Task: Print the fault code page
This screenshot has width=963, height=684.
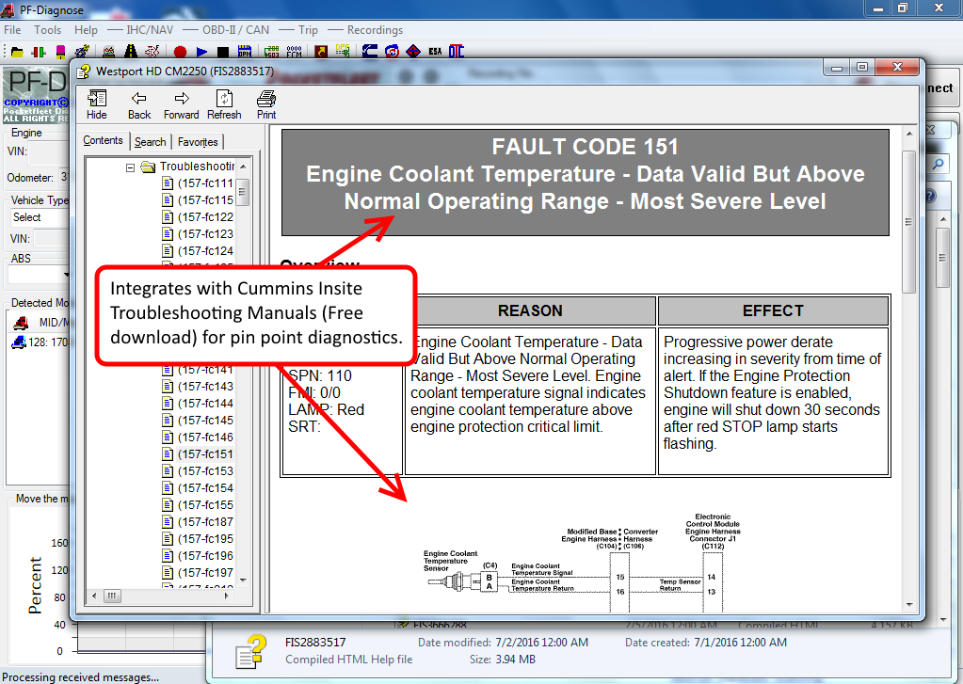Action: click(x=265, y=104)
